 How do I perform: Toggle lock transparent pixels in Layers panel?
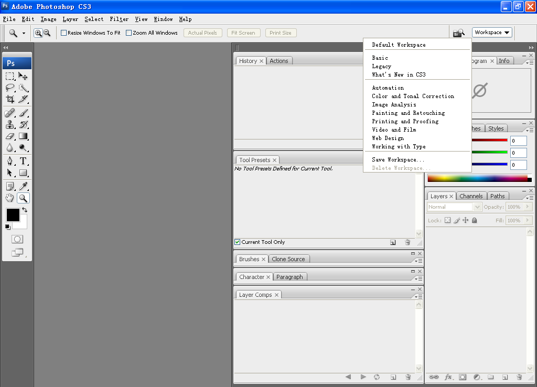(448, 220)
